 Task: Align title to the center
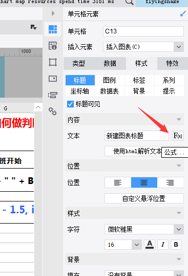[x=144, y=182]
